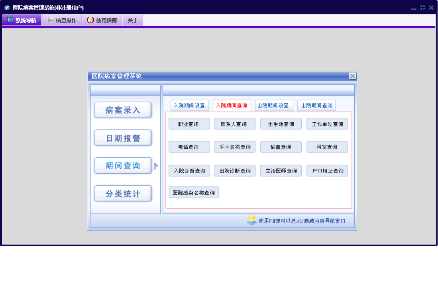The image size is (438, 288).
Task: Switch to 出院期间设置 tab
Action: [274, 106]
